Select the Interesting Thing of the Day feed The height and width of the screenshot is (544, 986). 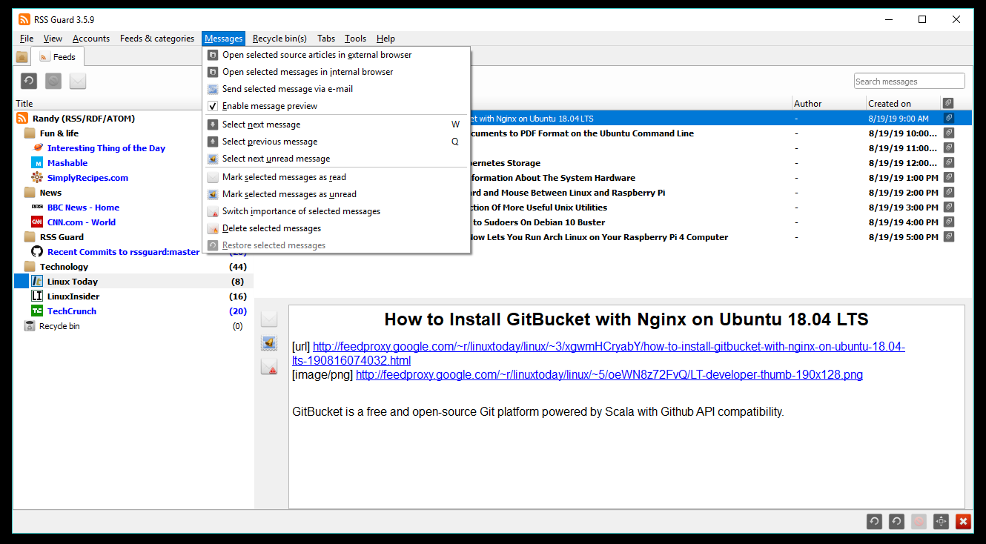[106, 148]
